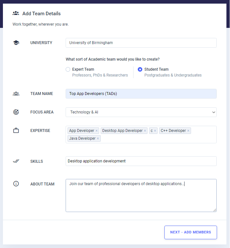
Task: Click the Team Name text field
Action: (x=141, y=94)
